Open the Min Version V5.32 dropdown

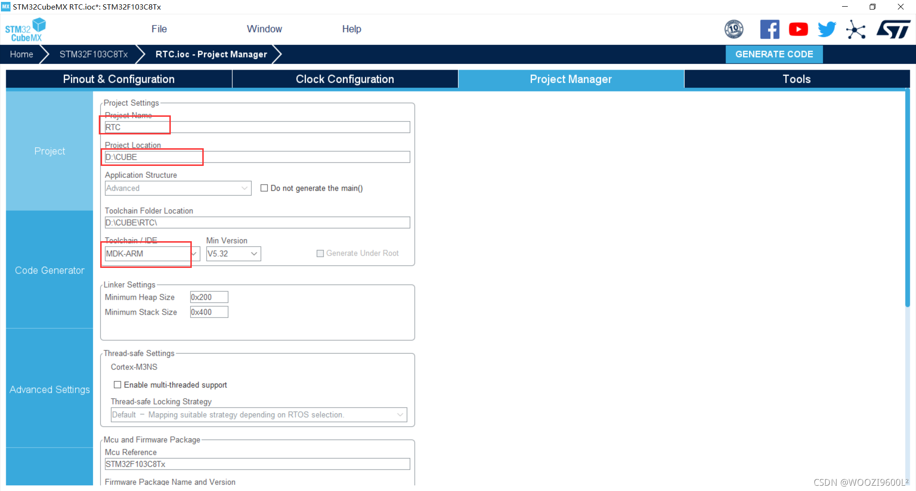point(233,254)
